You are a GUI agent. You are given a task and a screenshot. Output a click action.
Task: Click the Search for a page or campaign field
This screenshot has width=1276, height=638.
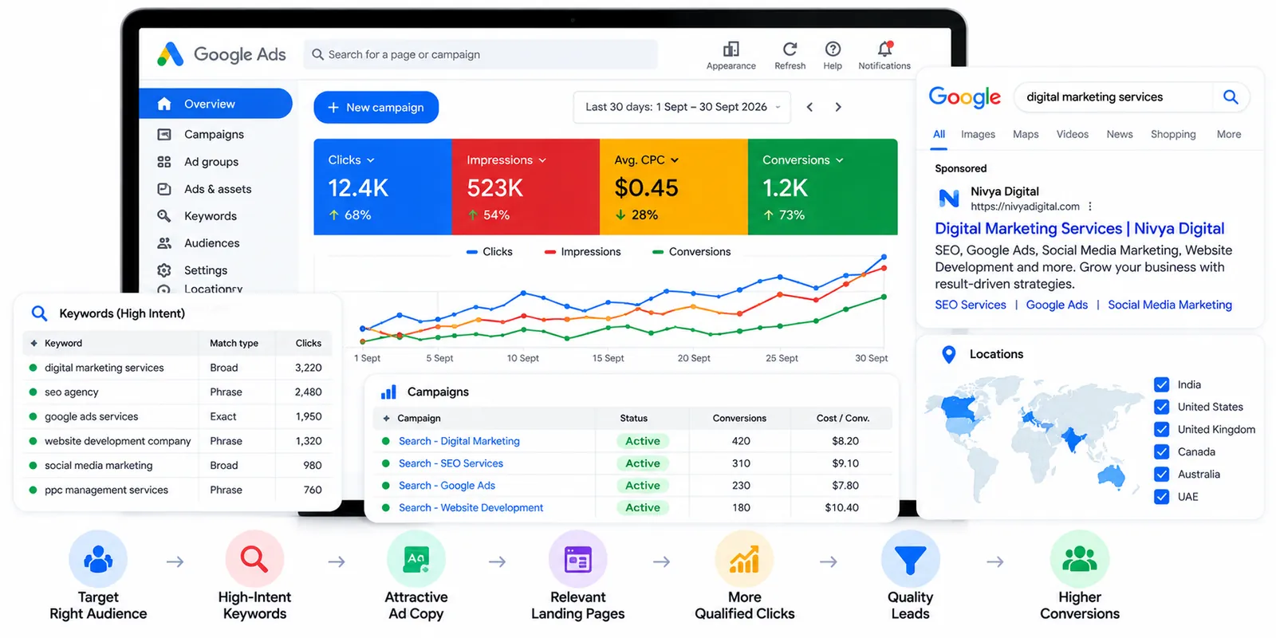coord(480,54)
